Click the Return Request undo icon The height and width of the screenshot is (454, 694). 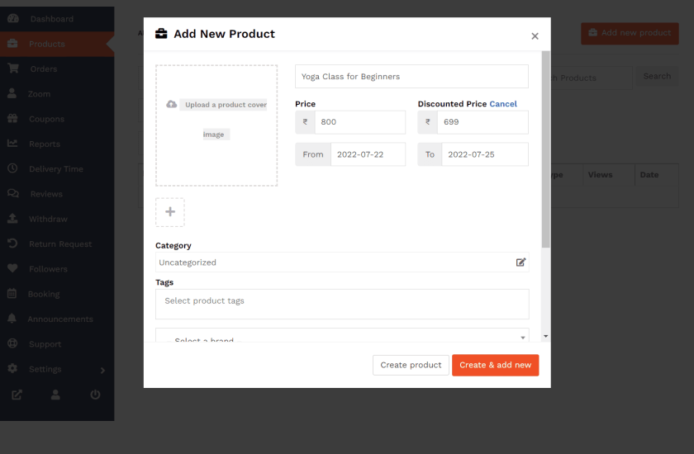[12, 244]
